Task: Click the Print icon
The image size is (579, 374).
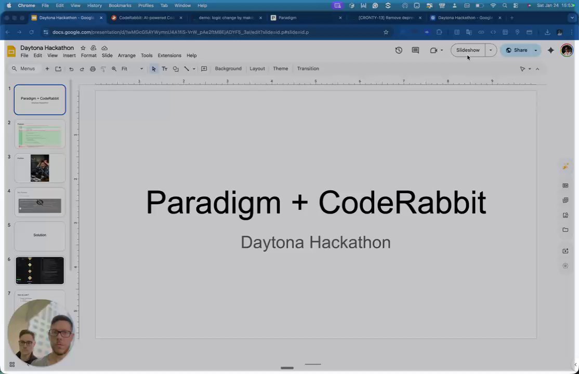Action: [x=93, y=69]
